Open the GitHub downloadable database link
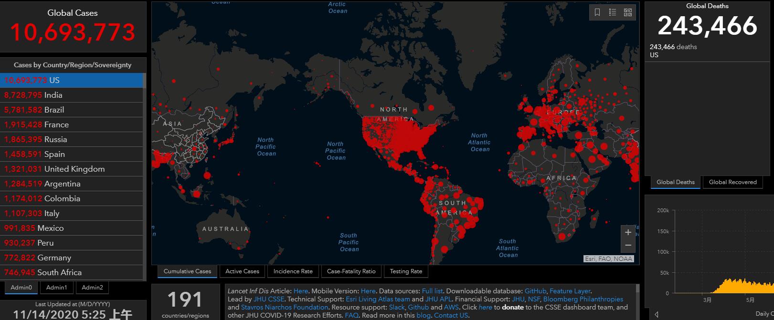The image size is (774, 320). click(535, 291)
